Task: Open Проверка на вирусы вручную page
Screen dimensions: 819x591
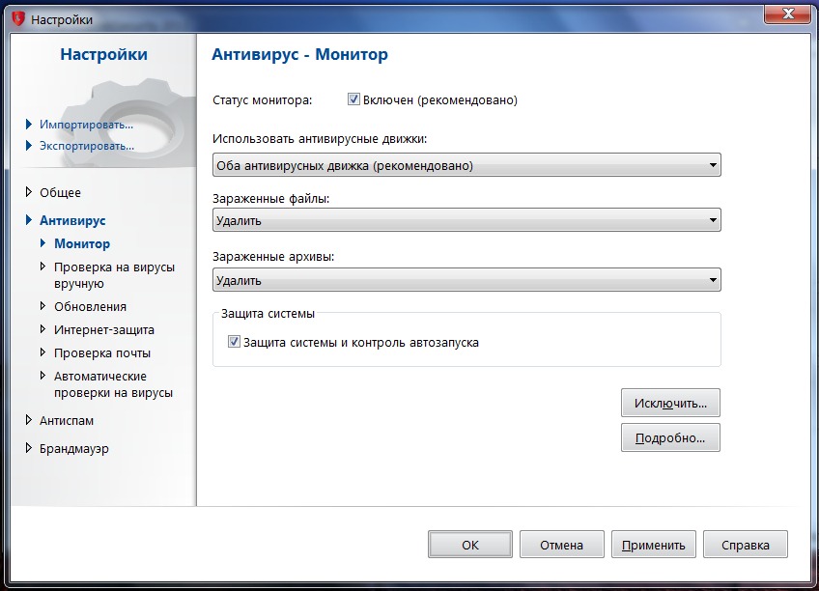Action: click(114, 275)
